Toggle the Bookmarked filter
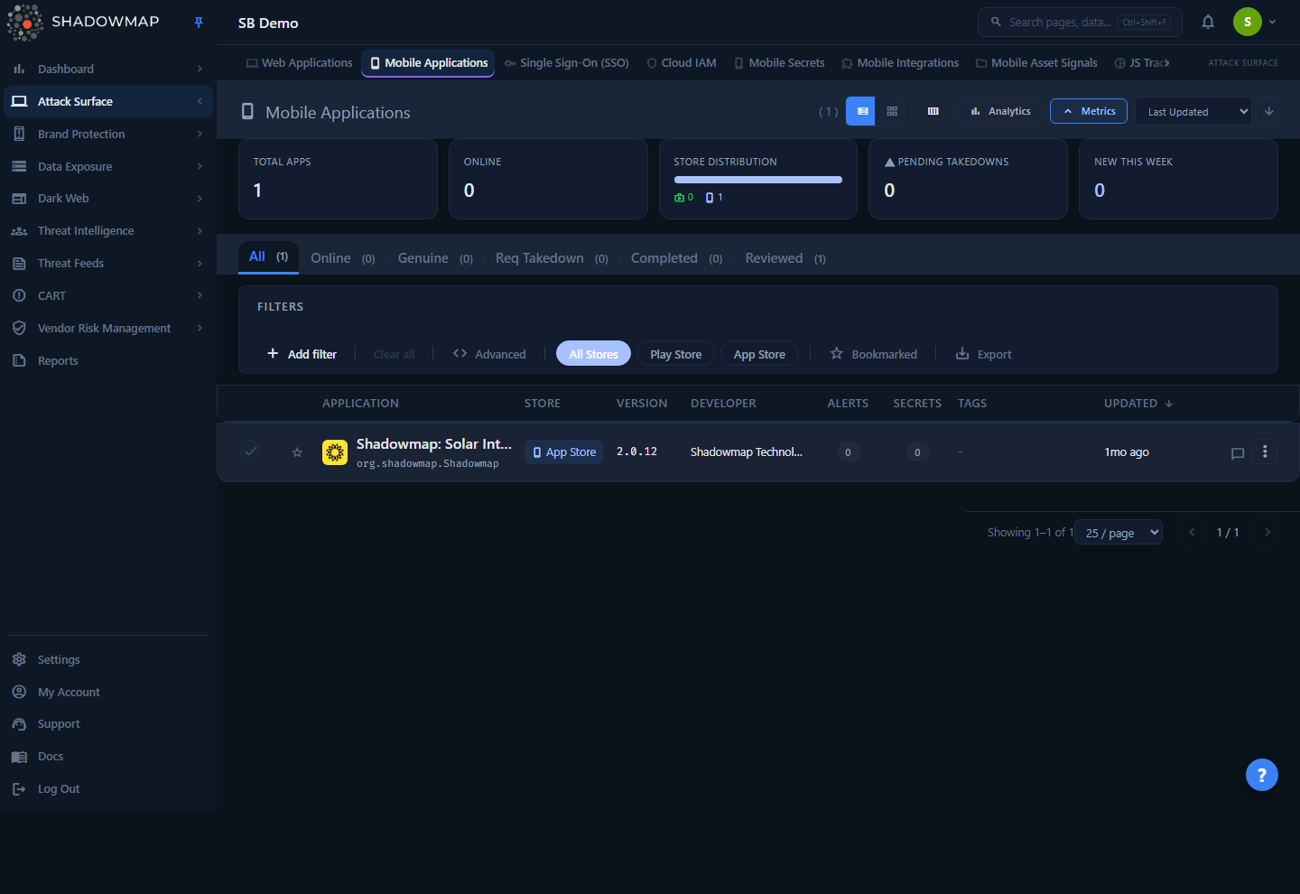This screenshot has width=1300, height=894. pos(874,354)
